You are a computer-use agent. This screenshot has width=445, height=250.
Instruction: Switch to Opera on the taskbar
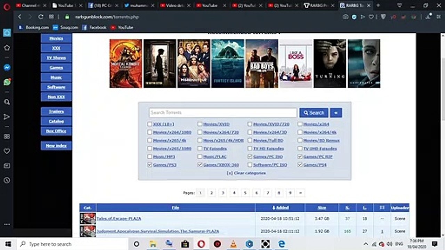coord(201,244)
